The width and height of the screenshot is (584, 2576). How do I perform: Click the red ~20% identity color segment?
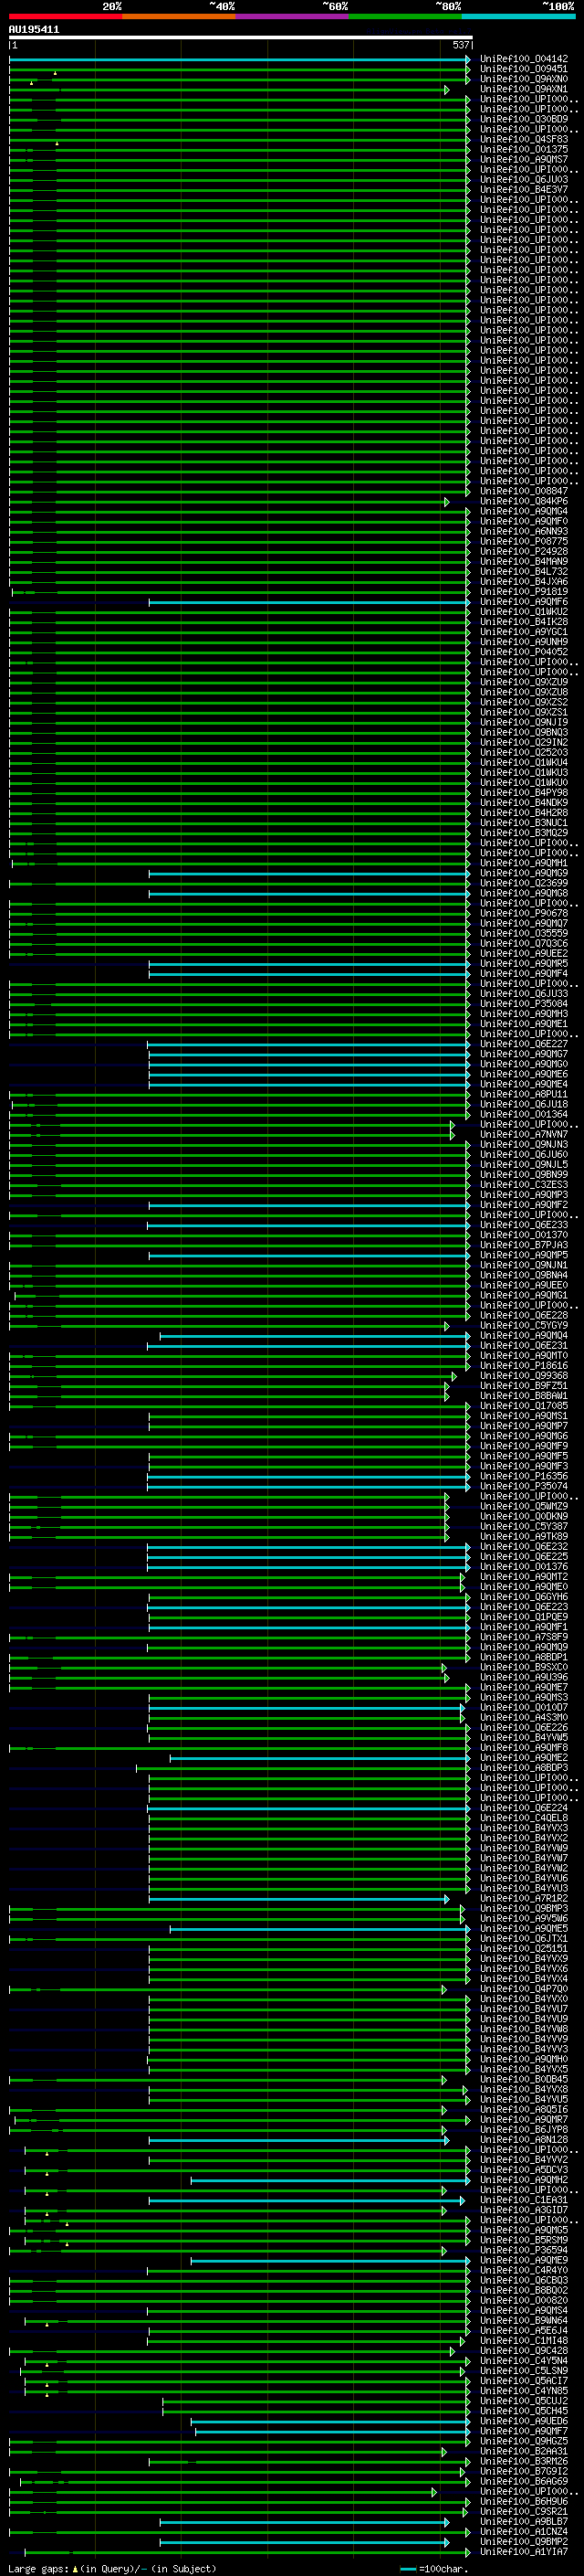click(x=66, y=16)
